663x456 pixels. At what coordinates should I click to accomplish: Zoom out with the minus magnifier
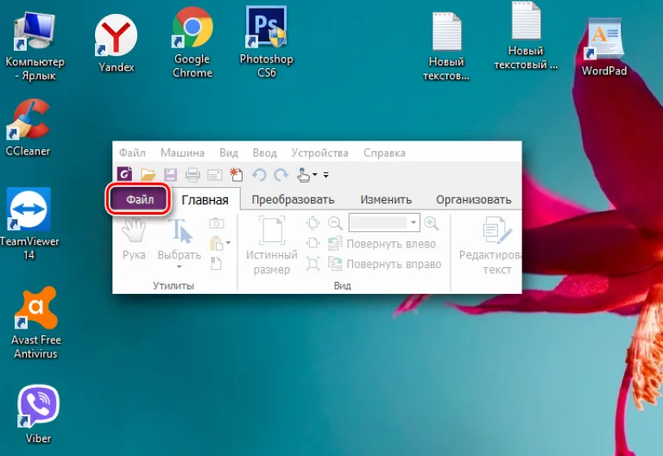335,222
